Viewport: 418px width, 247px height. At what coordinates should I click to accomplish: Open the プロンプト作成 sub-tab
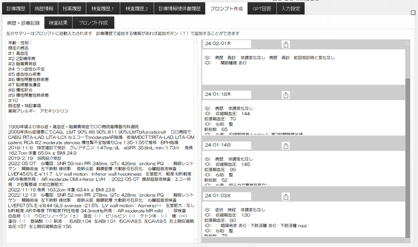click(x=94, y=23)
